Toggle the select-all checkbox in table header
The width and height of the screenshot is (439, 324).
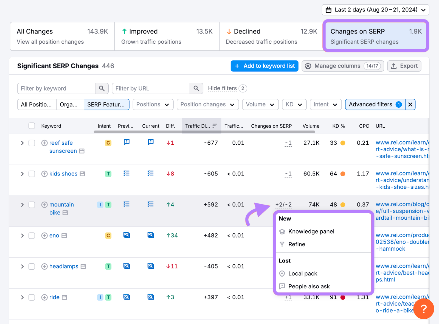pyautogui.click(x=32, y=126)
